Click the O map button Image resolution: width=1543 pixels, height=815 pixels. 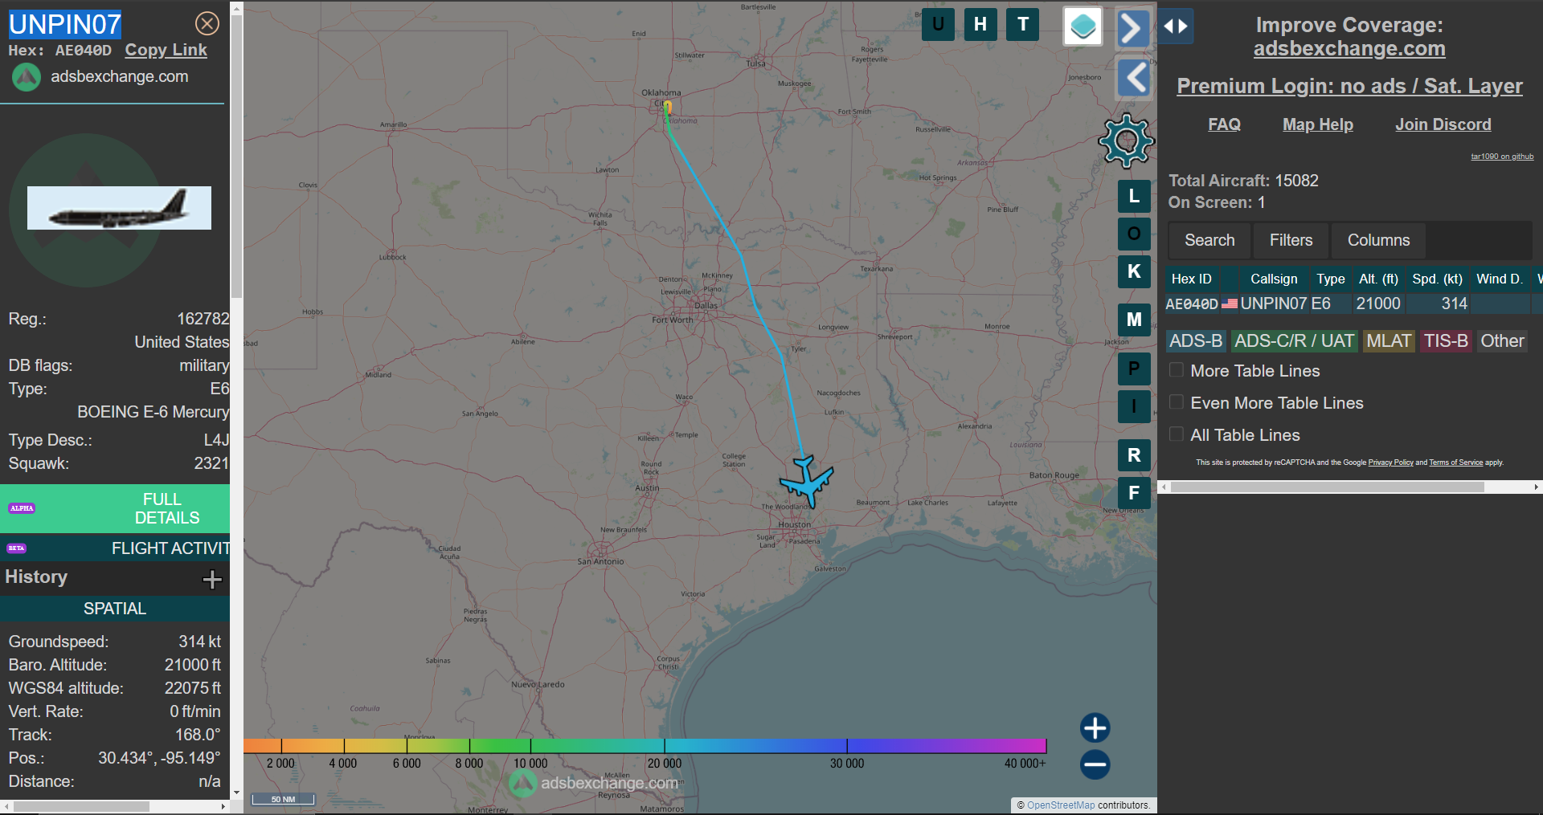coord(1134,234)
